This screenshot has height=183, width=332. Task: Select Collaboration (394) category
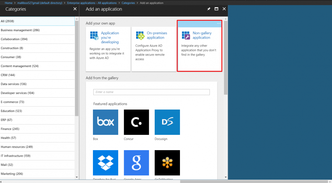coord(37,39)
